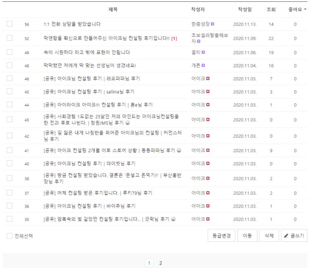319x268 pixels.
Task: Click 조회 column header
Action: 271,9
